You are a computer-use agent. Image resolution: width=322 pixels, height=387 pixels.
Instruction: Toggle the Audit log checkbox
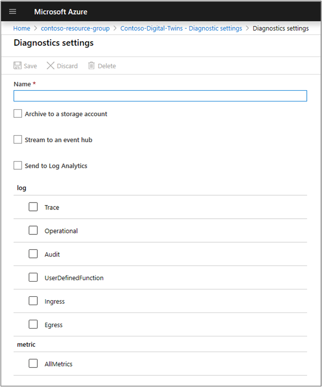click(33, 254)
